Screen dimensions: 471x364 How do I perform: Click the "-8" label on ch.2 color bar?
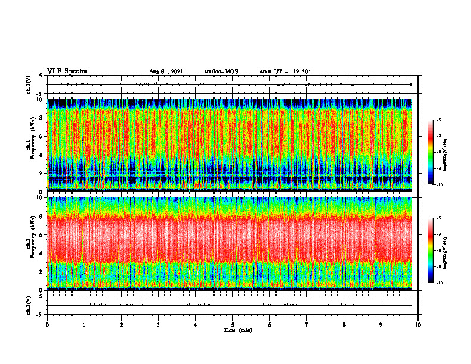pos(439,250)
